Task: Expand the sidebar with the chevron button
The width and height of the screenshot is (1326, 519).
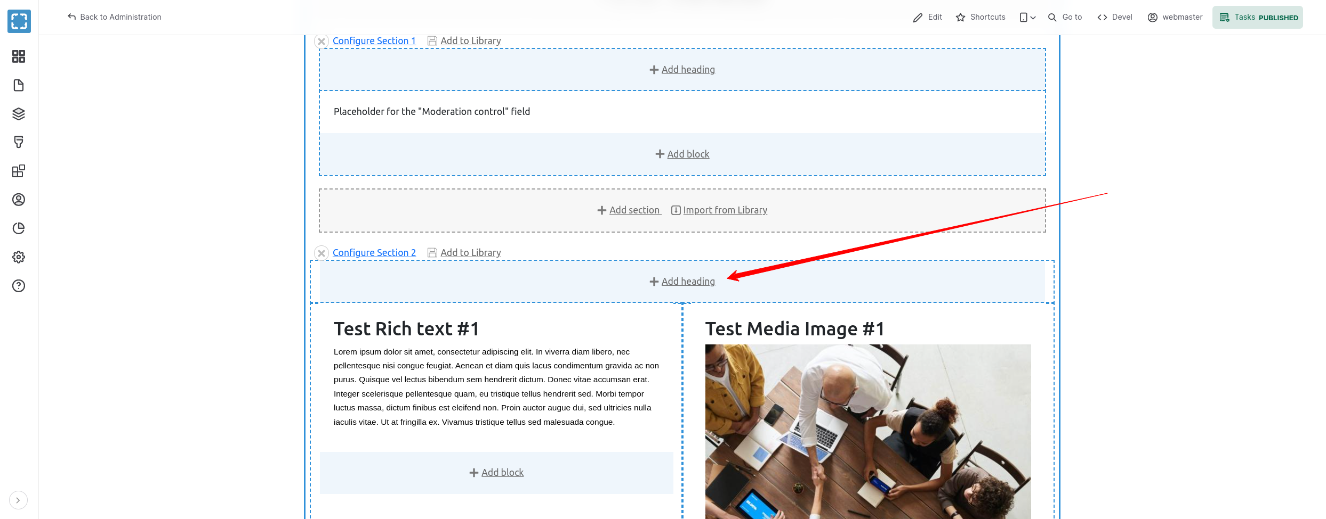Action: pyautogui.click(x=18, y=500)
